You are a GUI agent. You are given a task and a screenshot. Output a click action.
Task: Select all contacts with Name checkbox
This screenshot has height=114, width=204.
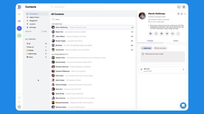pos(53,19)
